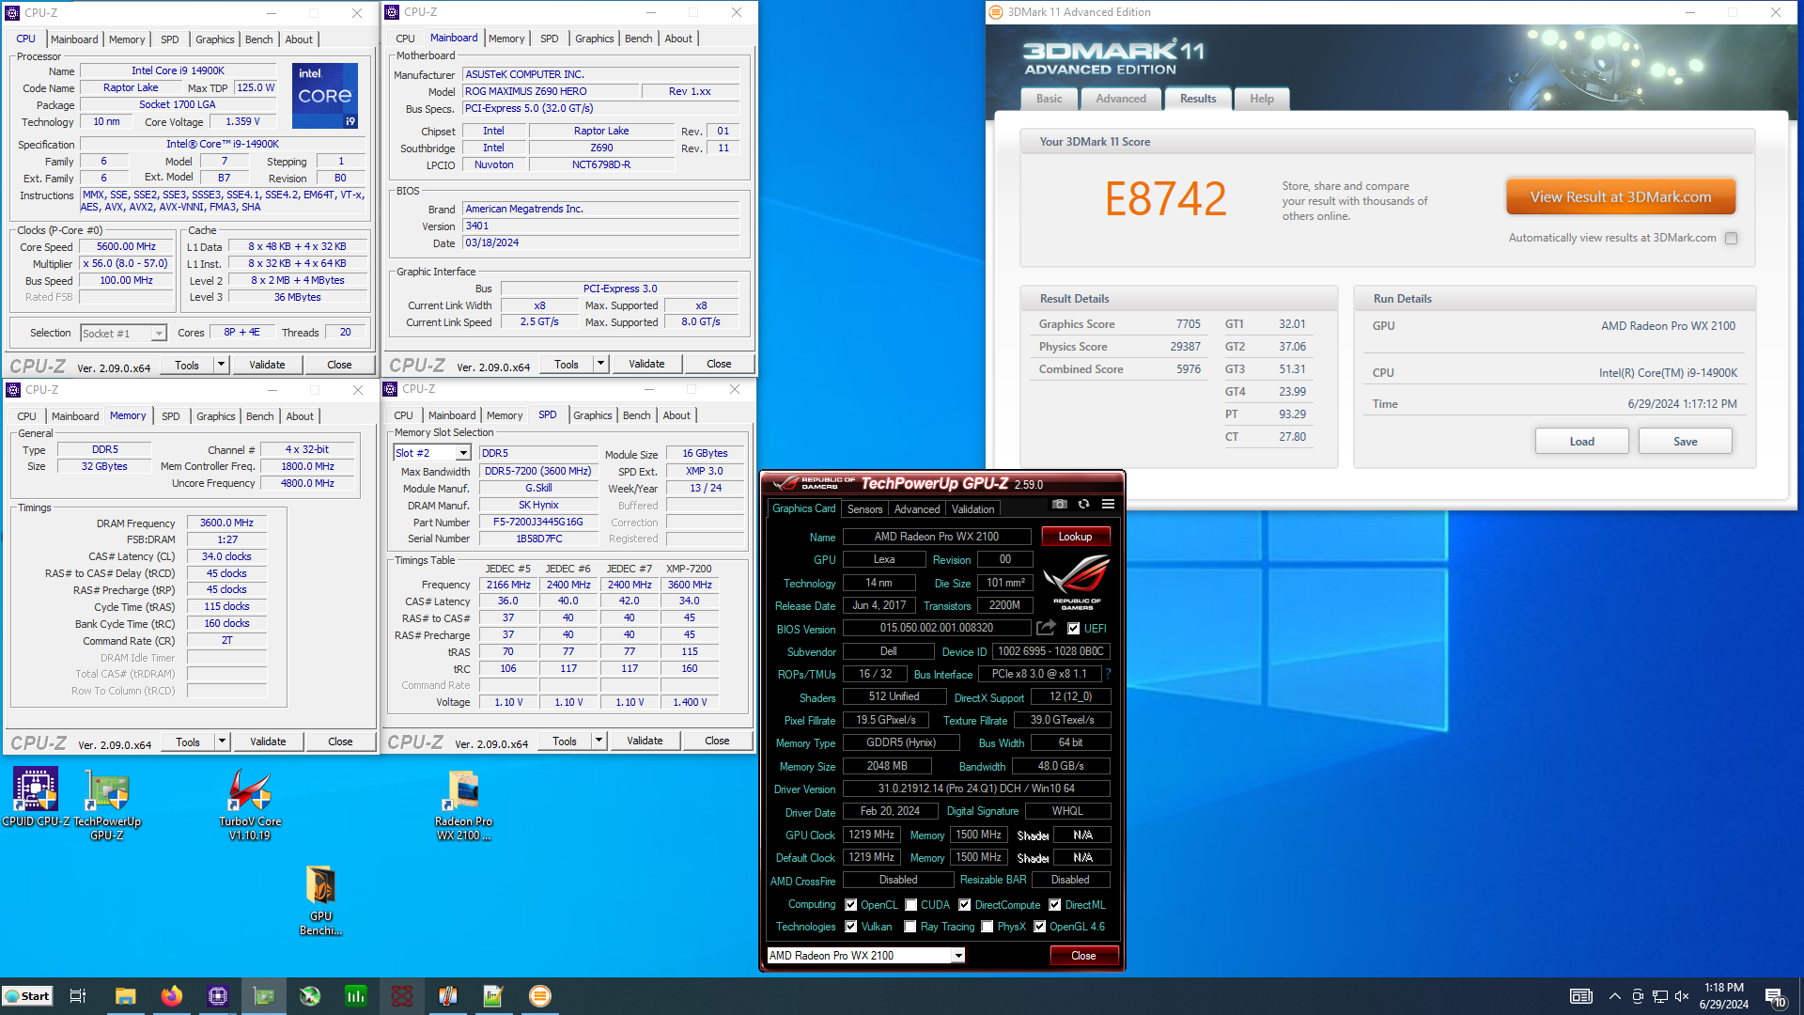This screenshot has width=1804, height=1015.
Task: Click the notepad with pencil taskbar icon
Action: (493, 996)
